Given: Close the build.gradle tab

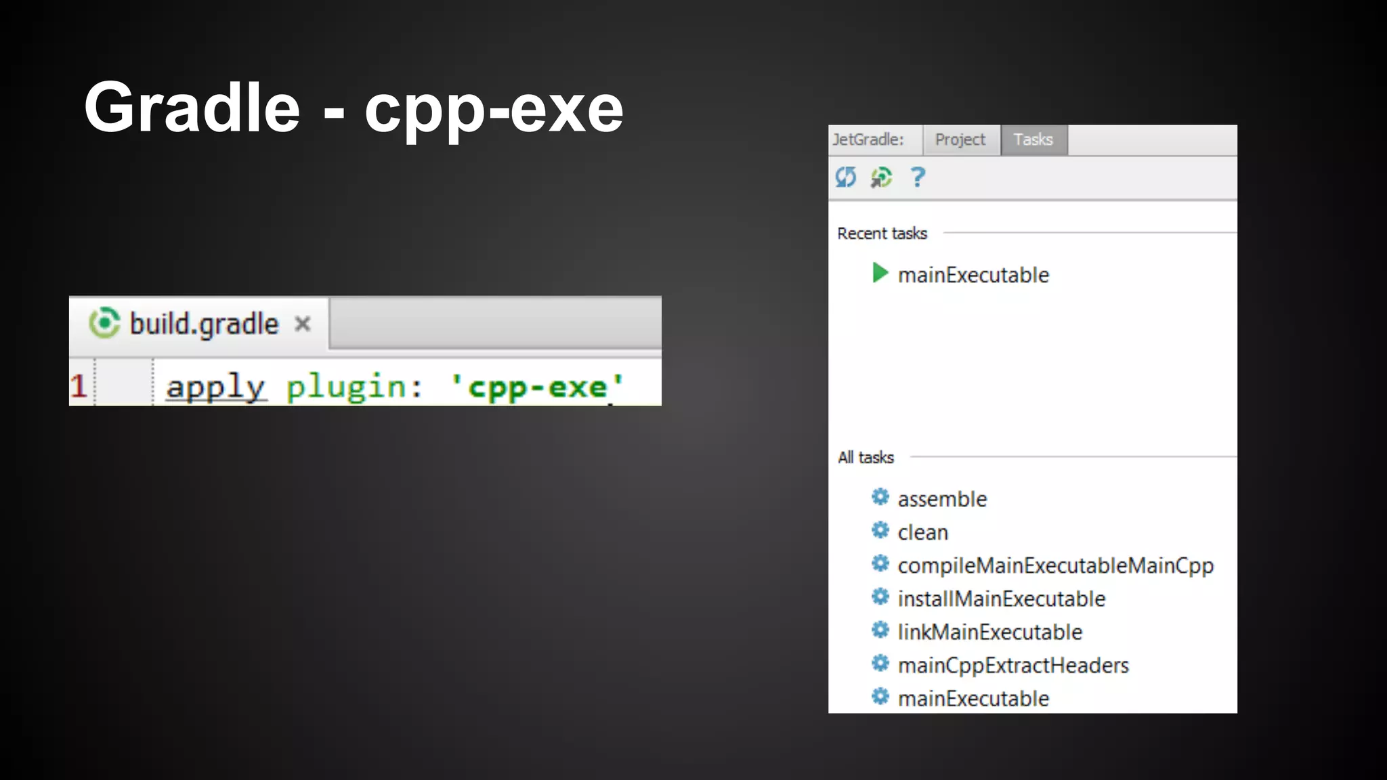Looking at the screenshot, I should [x=303, y=324].
